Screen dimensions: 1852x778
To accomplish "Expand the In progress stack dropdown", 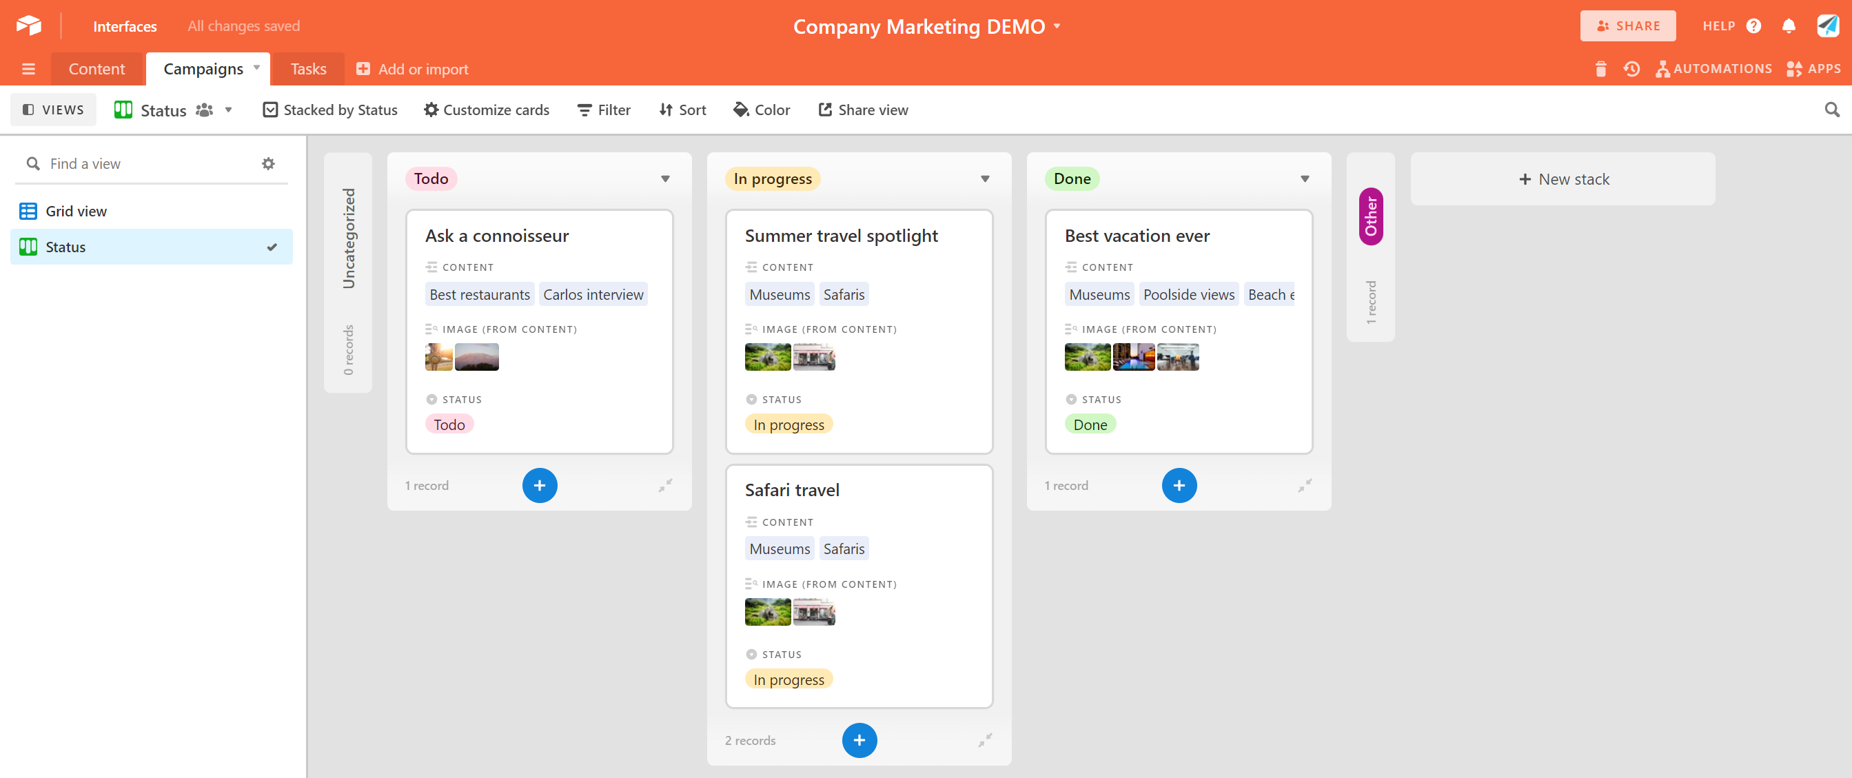I will pyautogui.click(x=985, y=178).
